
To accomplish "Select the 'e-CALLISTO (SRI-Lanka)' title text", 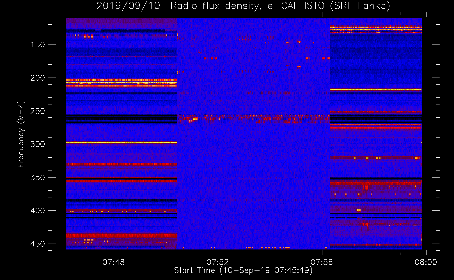I will pyautogui.click(x=329, y=6).
